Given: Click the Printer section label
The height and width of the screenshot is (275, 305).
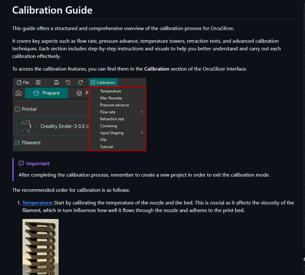Looking at the screenshot, I should click(x=29, y=109).
